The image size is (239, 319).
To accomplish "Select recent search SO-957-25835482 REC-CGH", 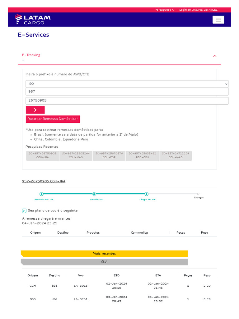I will 143,155.
